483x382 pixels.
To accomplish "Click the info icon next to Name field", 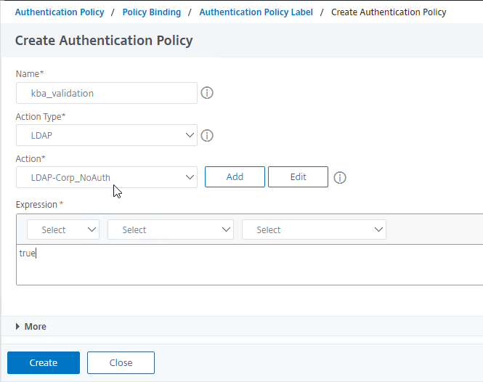I will pos(207,93).
